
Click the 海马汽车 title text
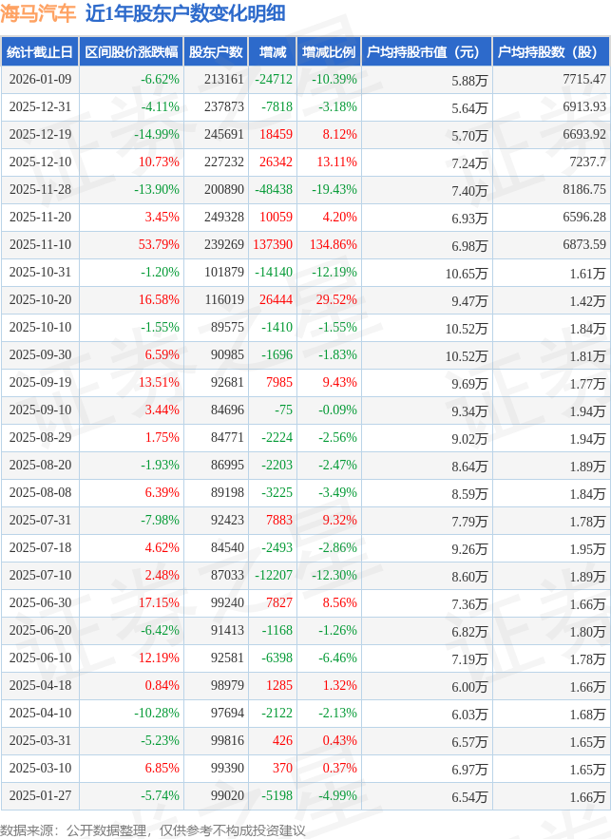point(38,14)
